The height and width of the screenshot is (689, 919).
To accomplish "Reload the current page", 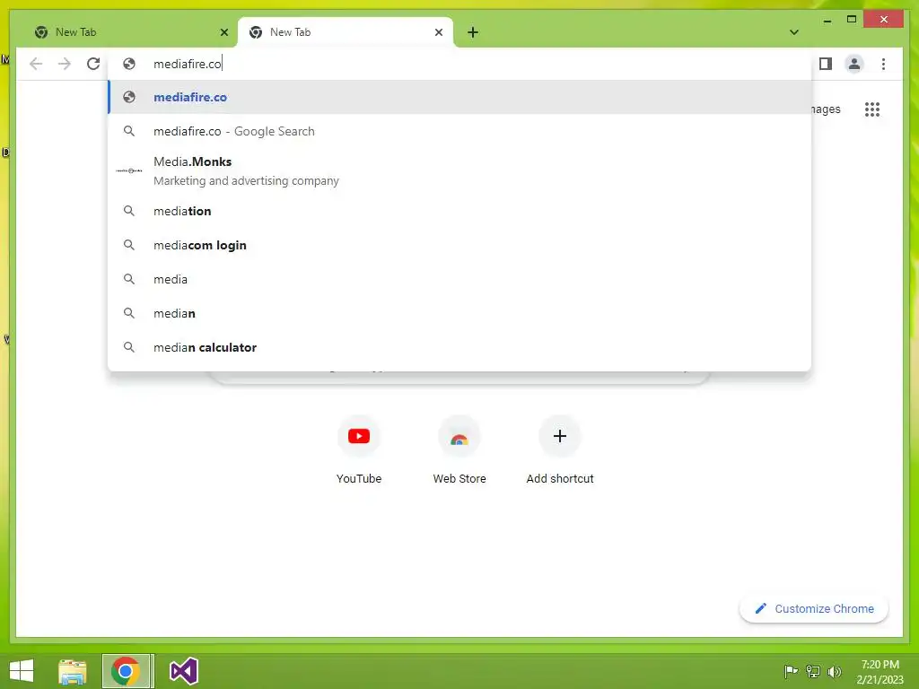I will click(x=93, y=64).
